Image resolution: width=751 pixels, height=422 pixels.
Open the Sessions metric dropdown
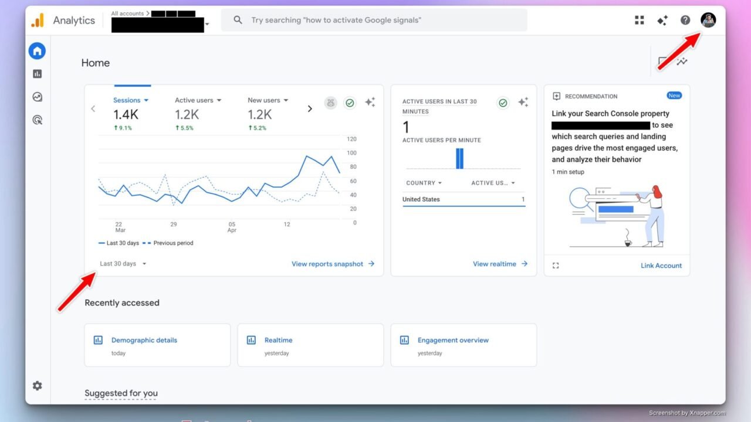click(x=131, y=100)
